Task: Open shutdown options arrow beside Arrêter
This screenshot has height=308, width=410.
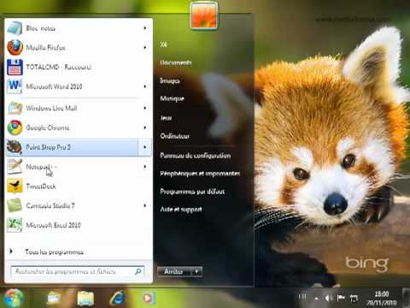Action: click(196, 272)
